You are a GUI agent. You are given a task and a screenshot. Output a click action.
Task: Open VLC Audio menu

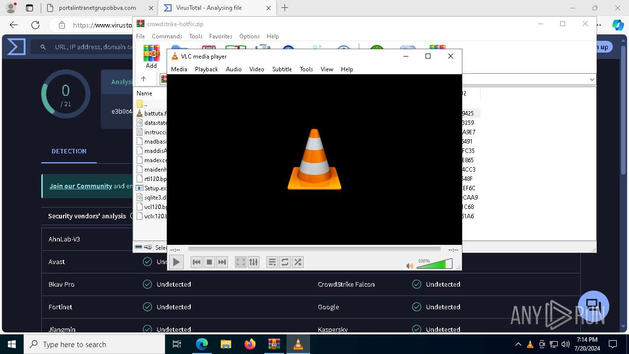click(234, 69)
